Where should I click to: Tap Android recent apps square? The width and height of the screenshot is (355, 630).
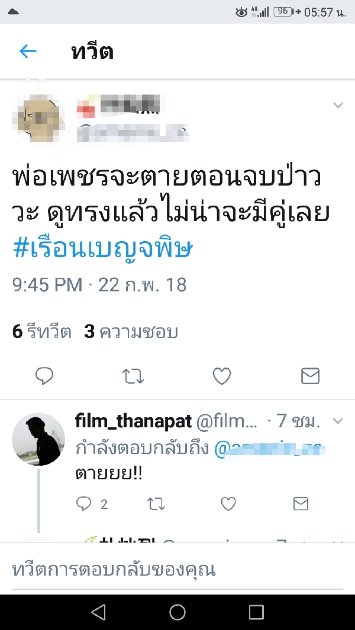tap(256, 612)
